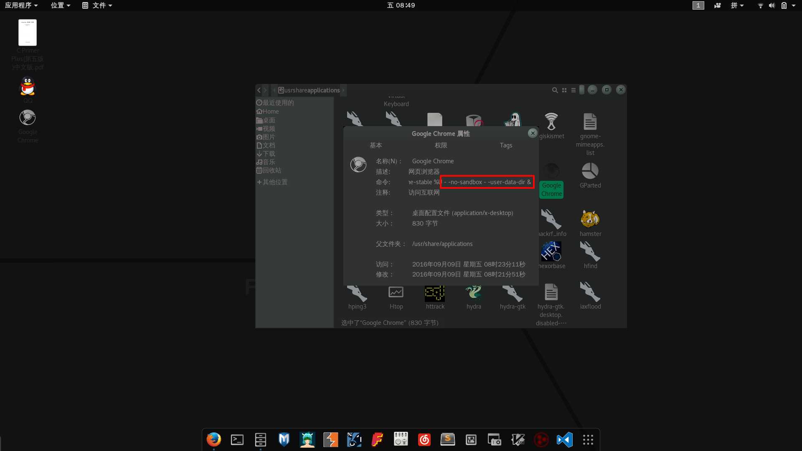Viewport: 802px width, 451px height.
Task: Open the 拼 input method dropdown
Action: tap(737, 5)
